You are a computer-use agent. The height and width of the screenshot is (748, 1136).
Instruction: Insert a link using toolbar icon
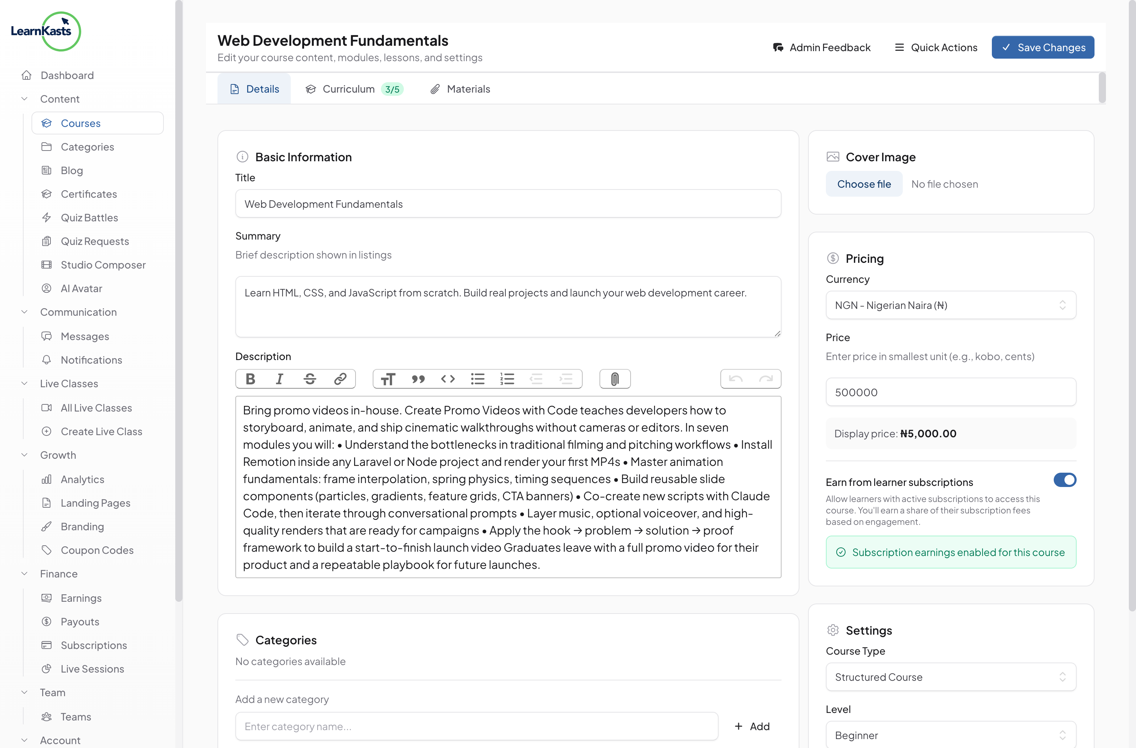tap(340, 379)
